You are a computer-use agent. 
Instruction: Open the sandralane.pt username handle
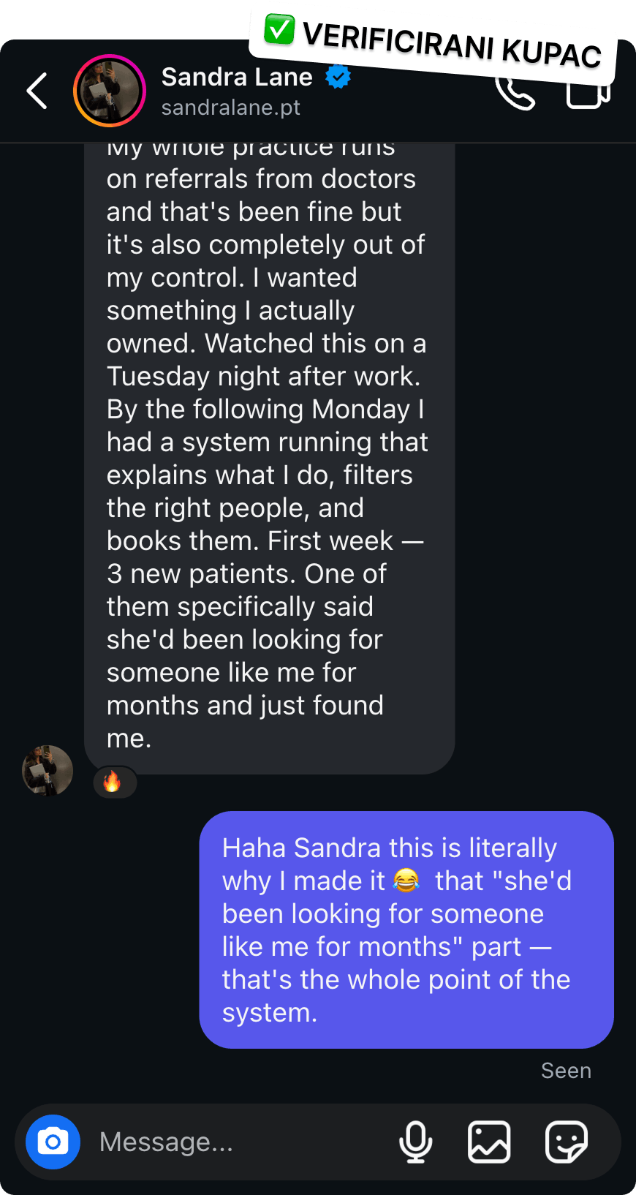(x=231, y=108)
